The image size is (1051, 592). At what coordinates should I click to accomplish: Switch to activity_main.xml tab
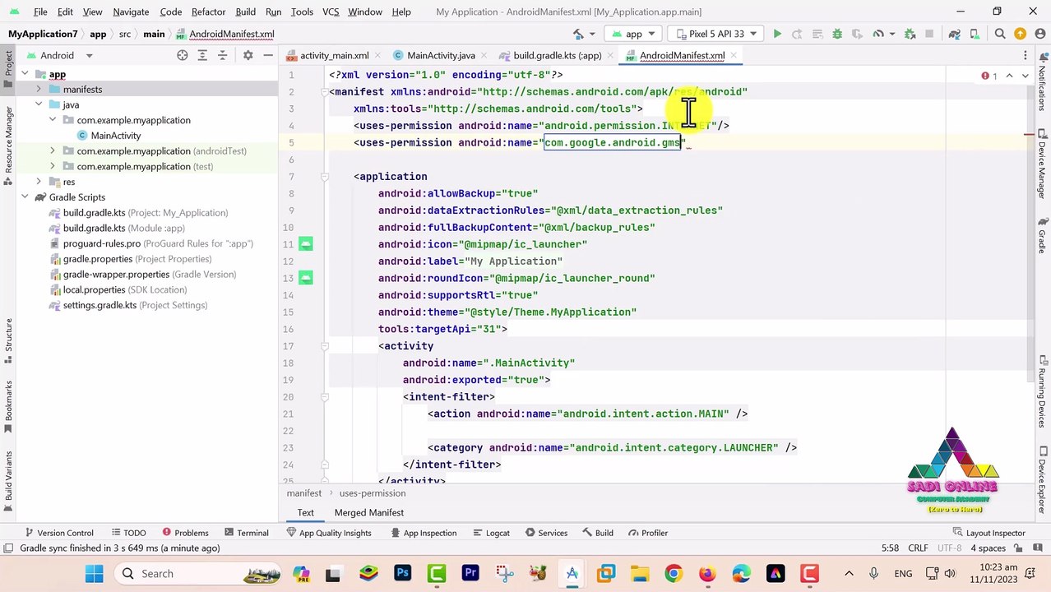coord(334,55)
